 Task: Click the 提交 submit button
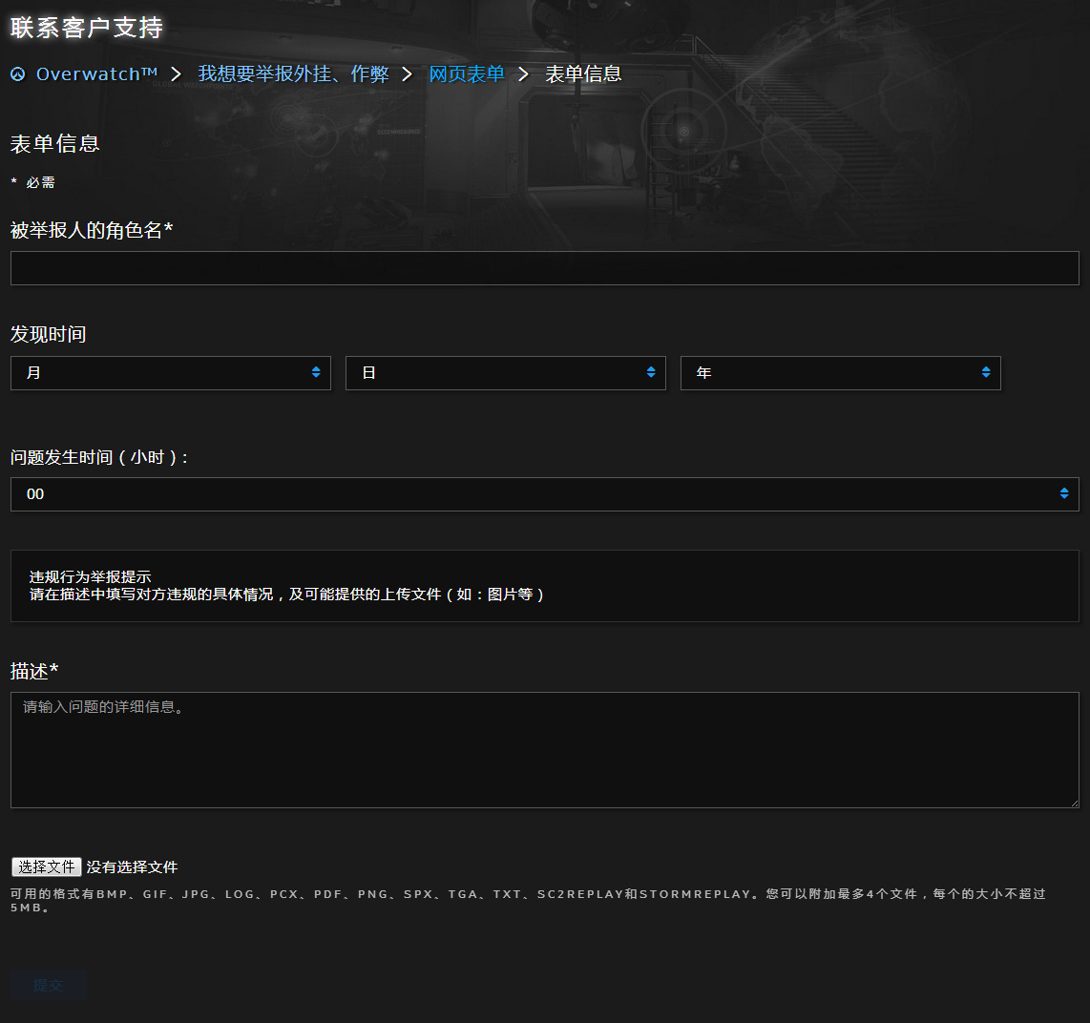pyautogui.click(x=48, y=985)
